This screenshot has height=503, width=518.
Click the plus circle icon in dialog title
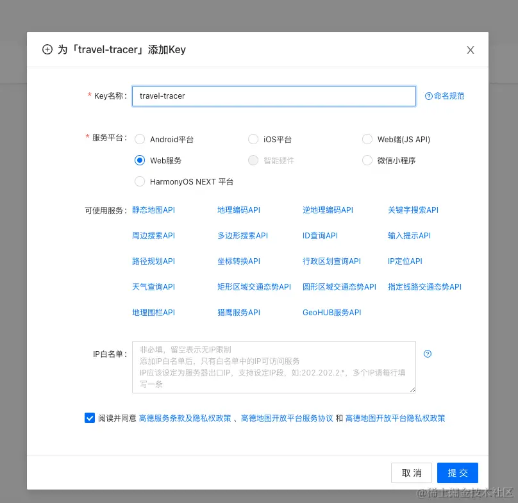(47, 49)
